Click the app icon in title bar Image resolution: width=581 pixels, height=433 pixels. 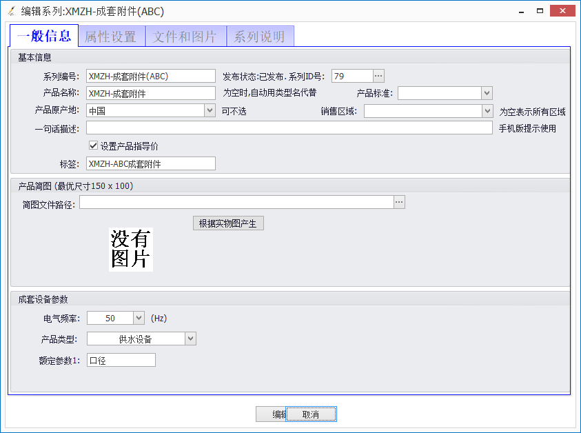12,11
